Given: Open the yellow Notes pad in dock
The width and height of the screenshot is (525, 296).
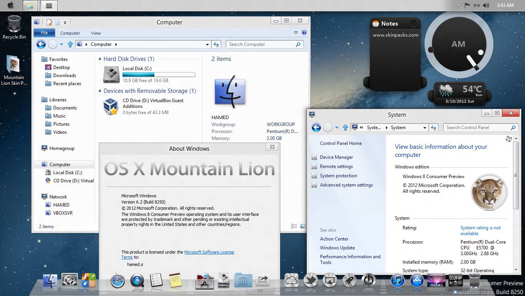Looking at the screenshot, I should point(176,281).
